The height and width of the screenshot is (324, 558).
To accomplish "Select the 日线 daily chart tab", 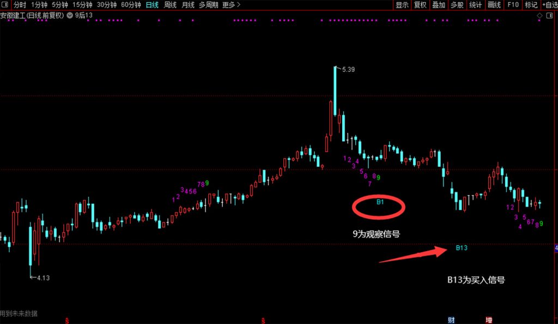I will [x=153, y=5].
